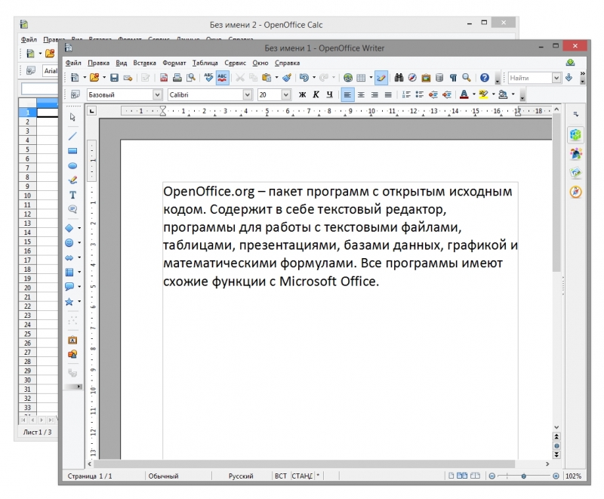Open the Gallery icon in standard toolbar
604x499 pixels.
pyautogui.click(x=426, y=78)
